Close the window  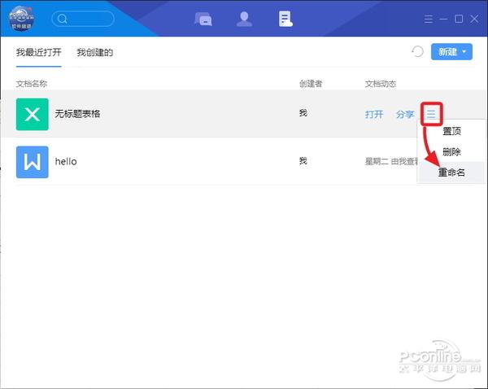pyautogui.click(x=474, y=19)
